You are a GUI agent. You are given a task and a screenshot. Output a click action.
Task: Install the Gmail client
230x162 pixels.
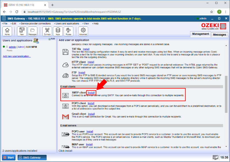pyautogui.click(x=91, y=114)
